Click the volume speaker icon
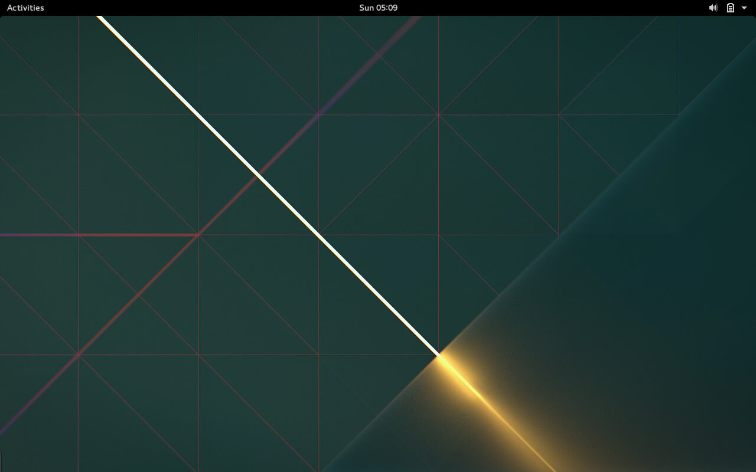The width and height of the screenshot is (756, 472). 713,8
